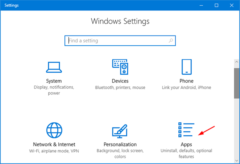Click the 'System' category label
Viewport: 240px width, 164px height.
[x=54, y=81]
